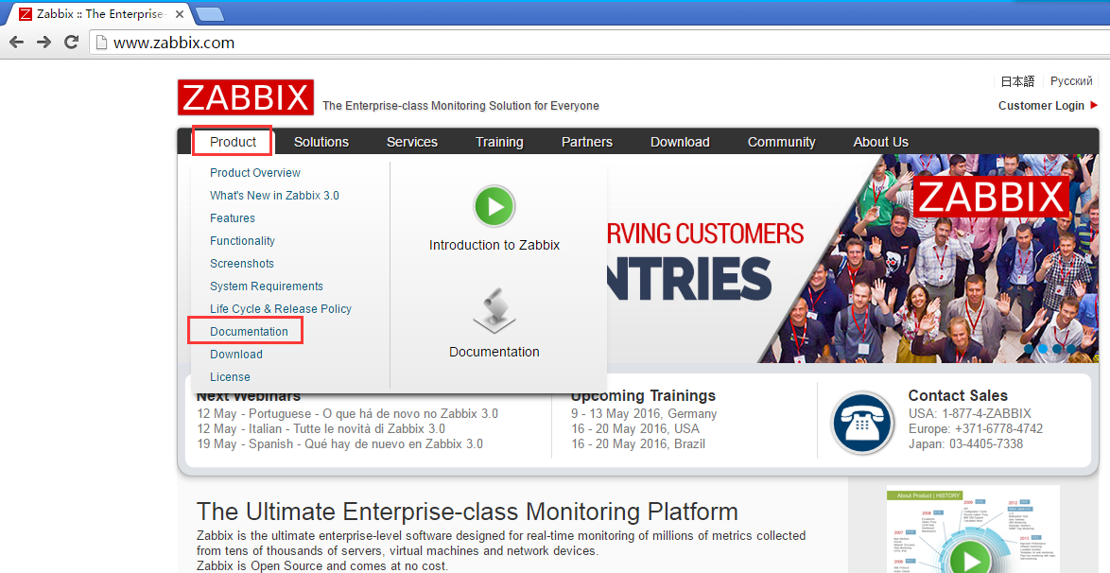Click the Upcoming Trainings heading
1110x573 pixels.
click(643, 396)
